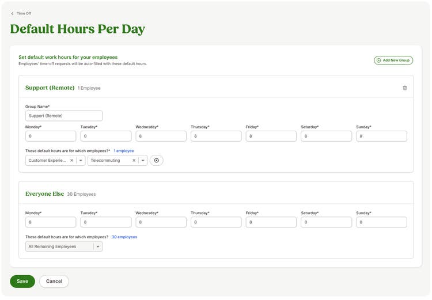Focus Saturday hours field in Everyone Else

326,222
